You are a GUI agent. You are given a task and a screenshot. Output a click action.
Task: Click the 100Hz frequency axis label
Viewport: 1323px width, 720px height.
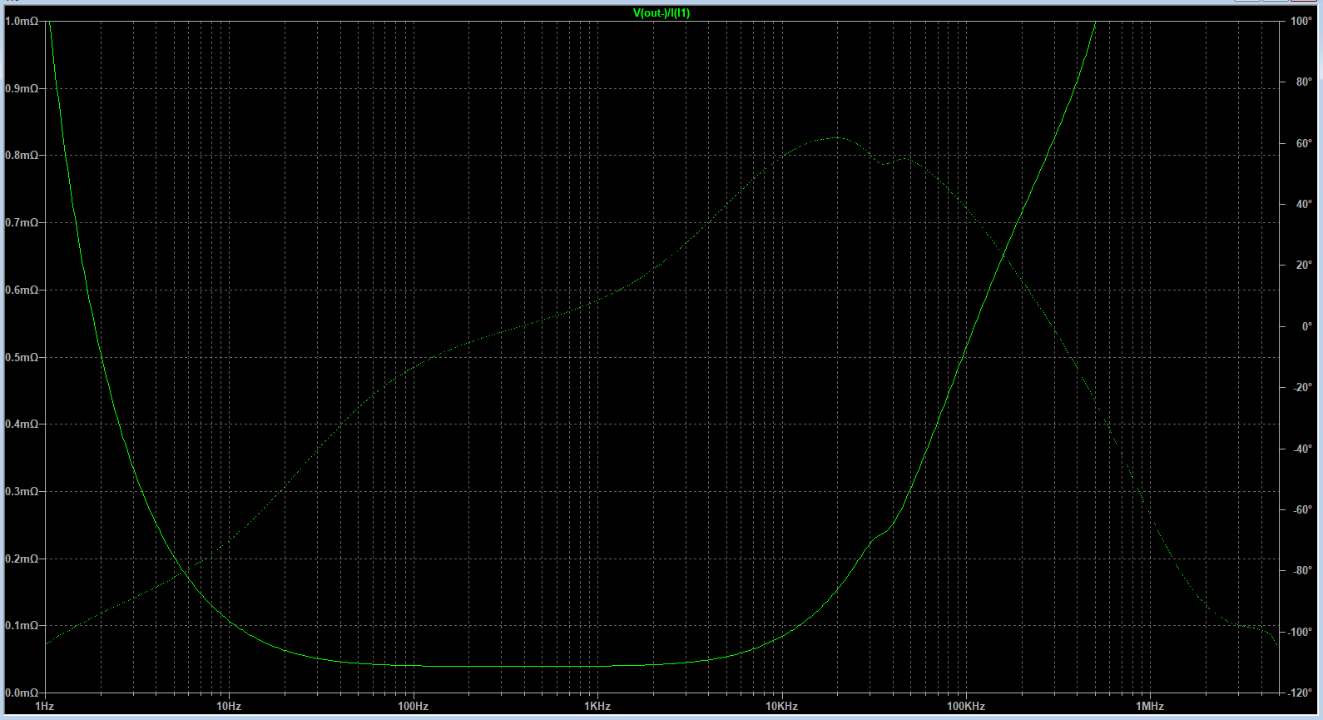(x=413, y=706)
